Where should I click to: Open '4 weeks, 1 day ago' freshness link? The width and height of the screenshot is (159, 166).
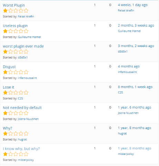(x=133, y=5)
